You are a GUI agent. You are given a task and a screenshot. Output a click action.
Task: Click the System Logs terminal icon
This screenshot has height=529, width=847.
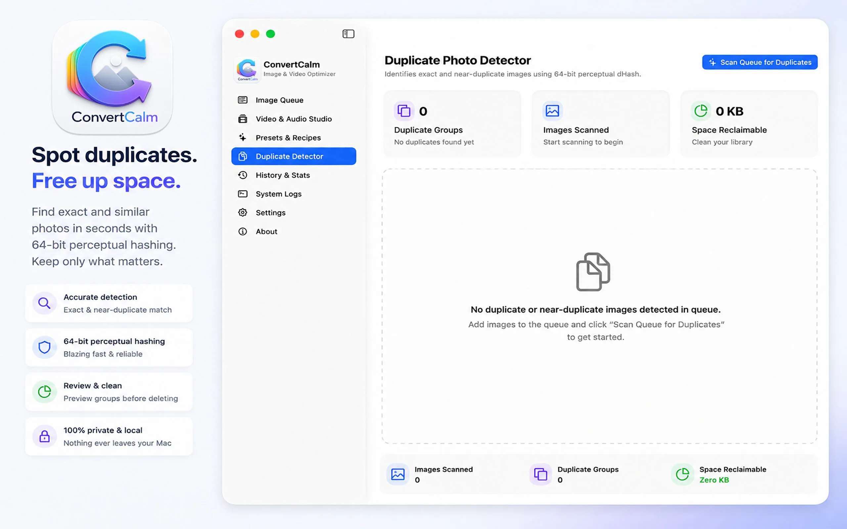coord(243,194)
